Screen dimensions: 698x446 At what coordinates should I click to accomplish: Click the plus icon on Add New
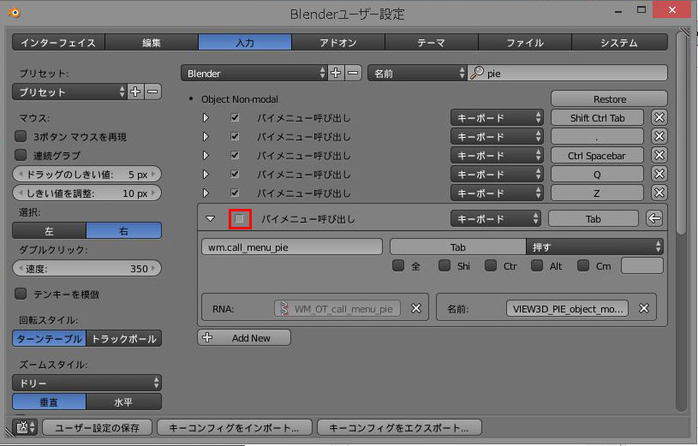coord(207,337)
